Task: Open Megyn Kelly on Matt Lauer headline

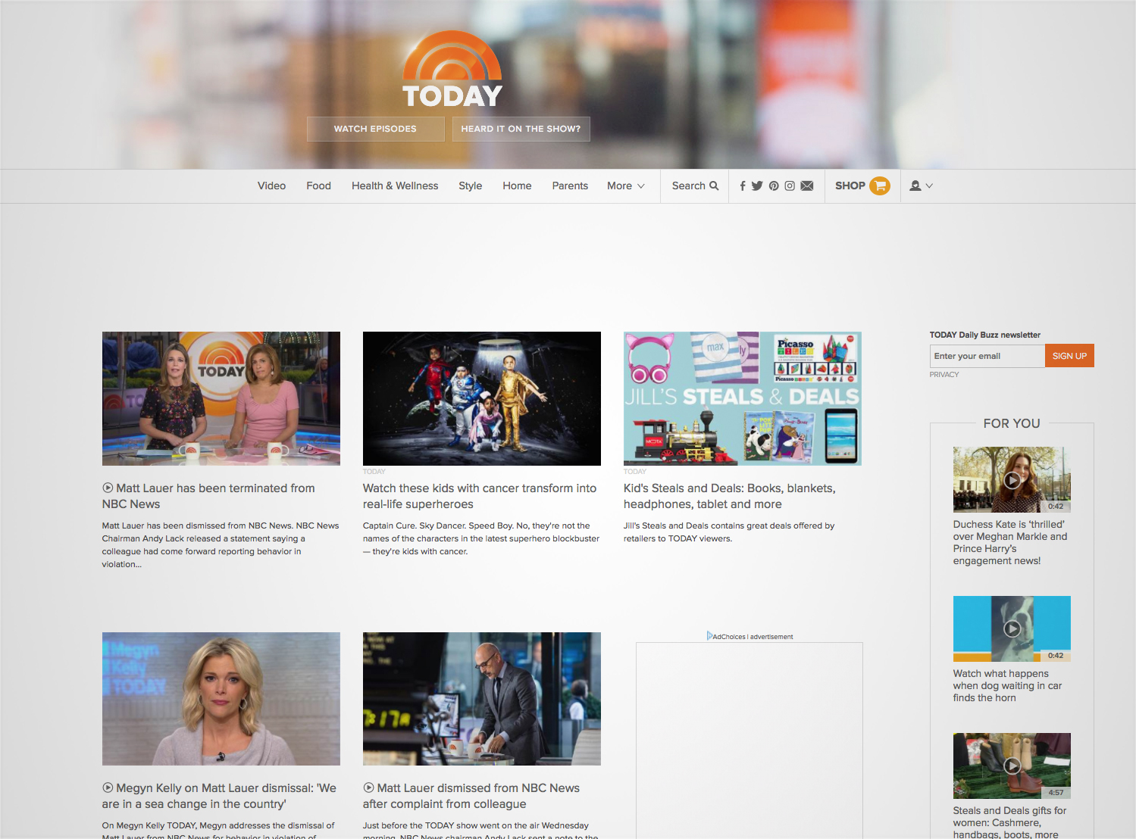Action: (x=219, y=796)
